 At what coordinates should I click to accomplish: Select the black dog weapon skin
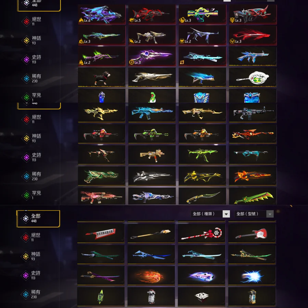[102, 77]
